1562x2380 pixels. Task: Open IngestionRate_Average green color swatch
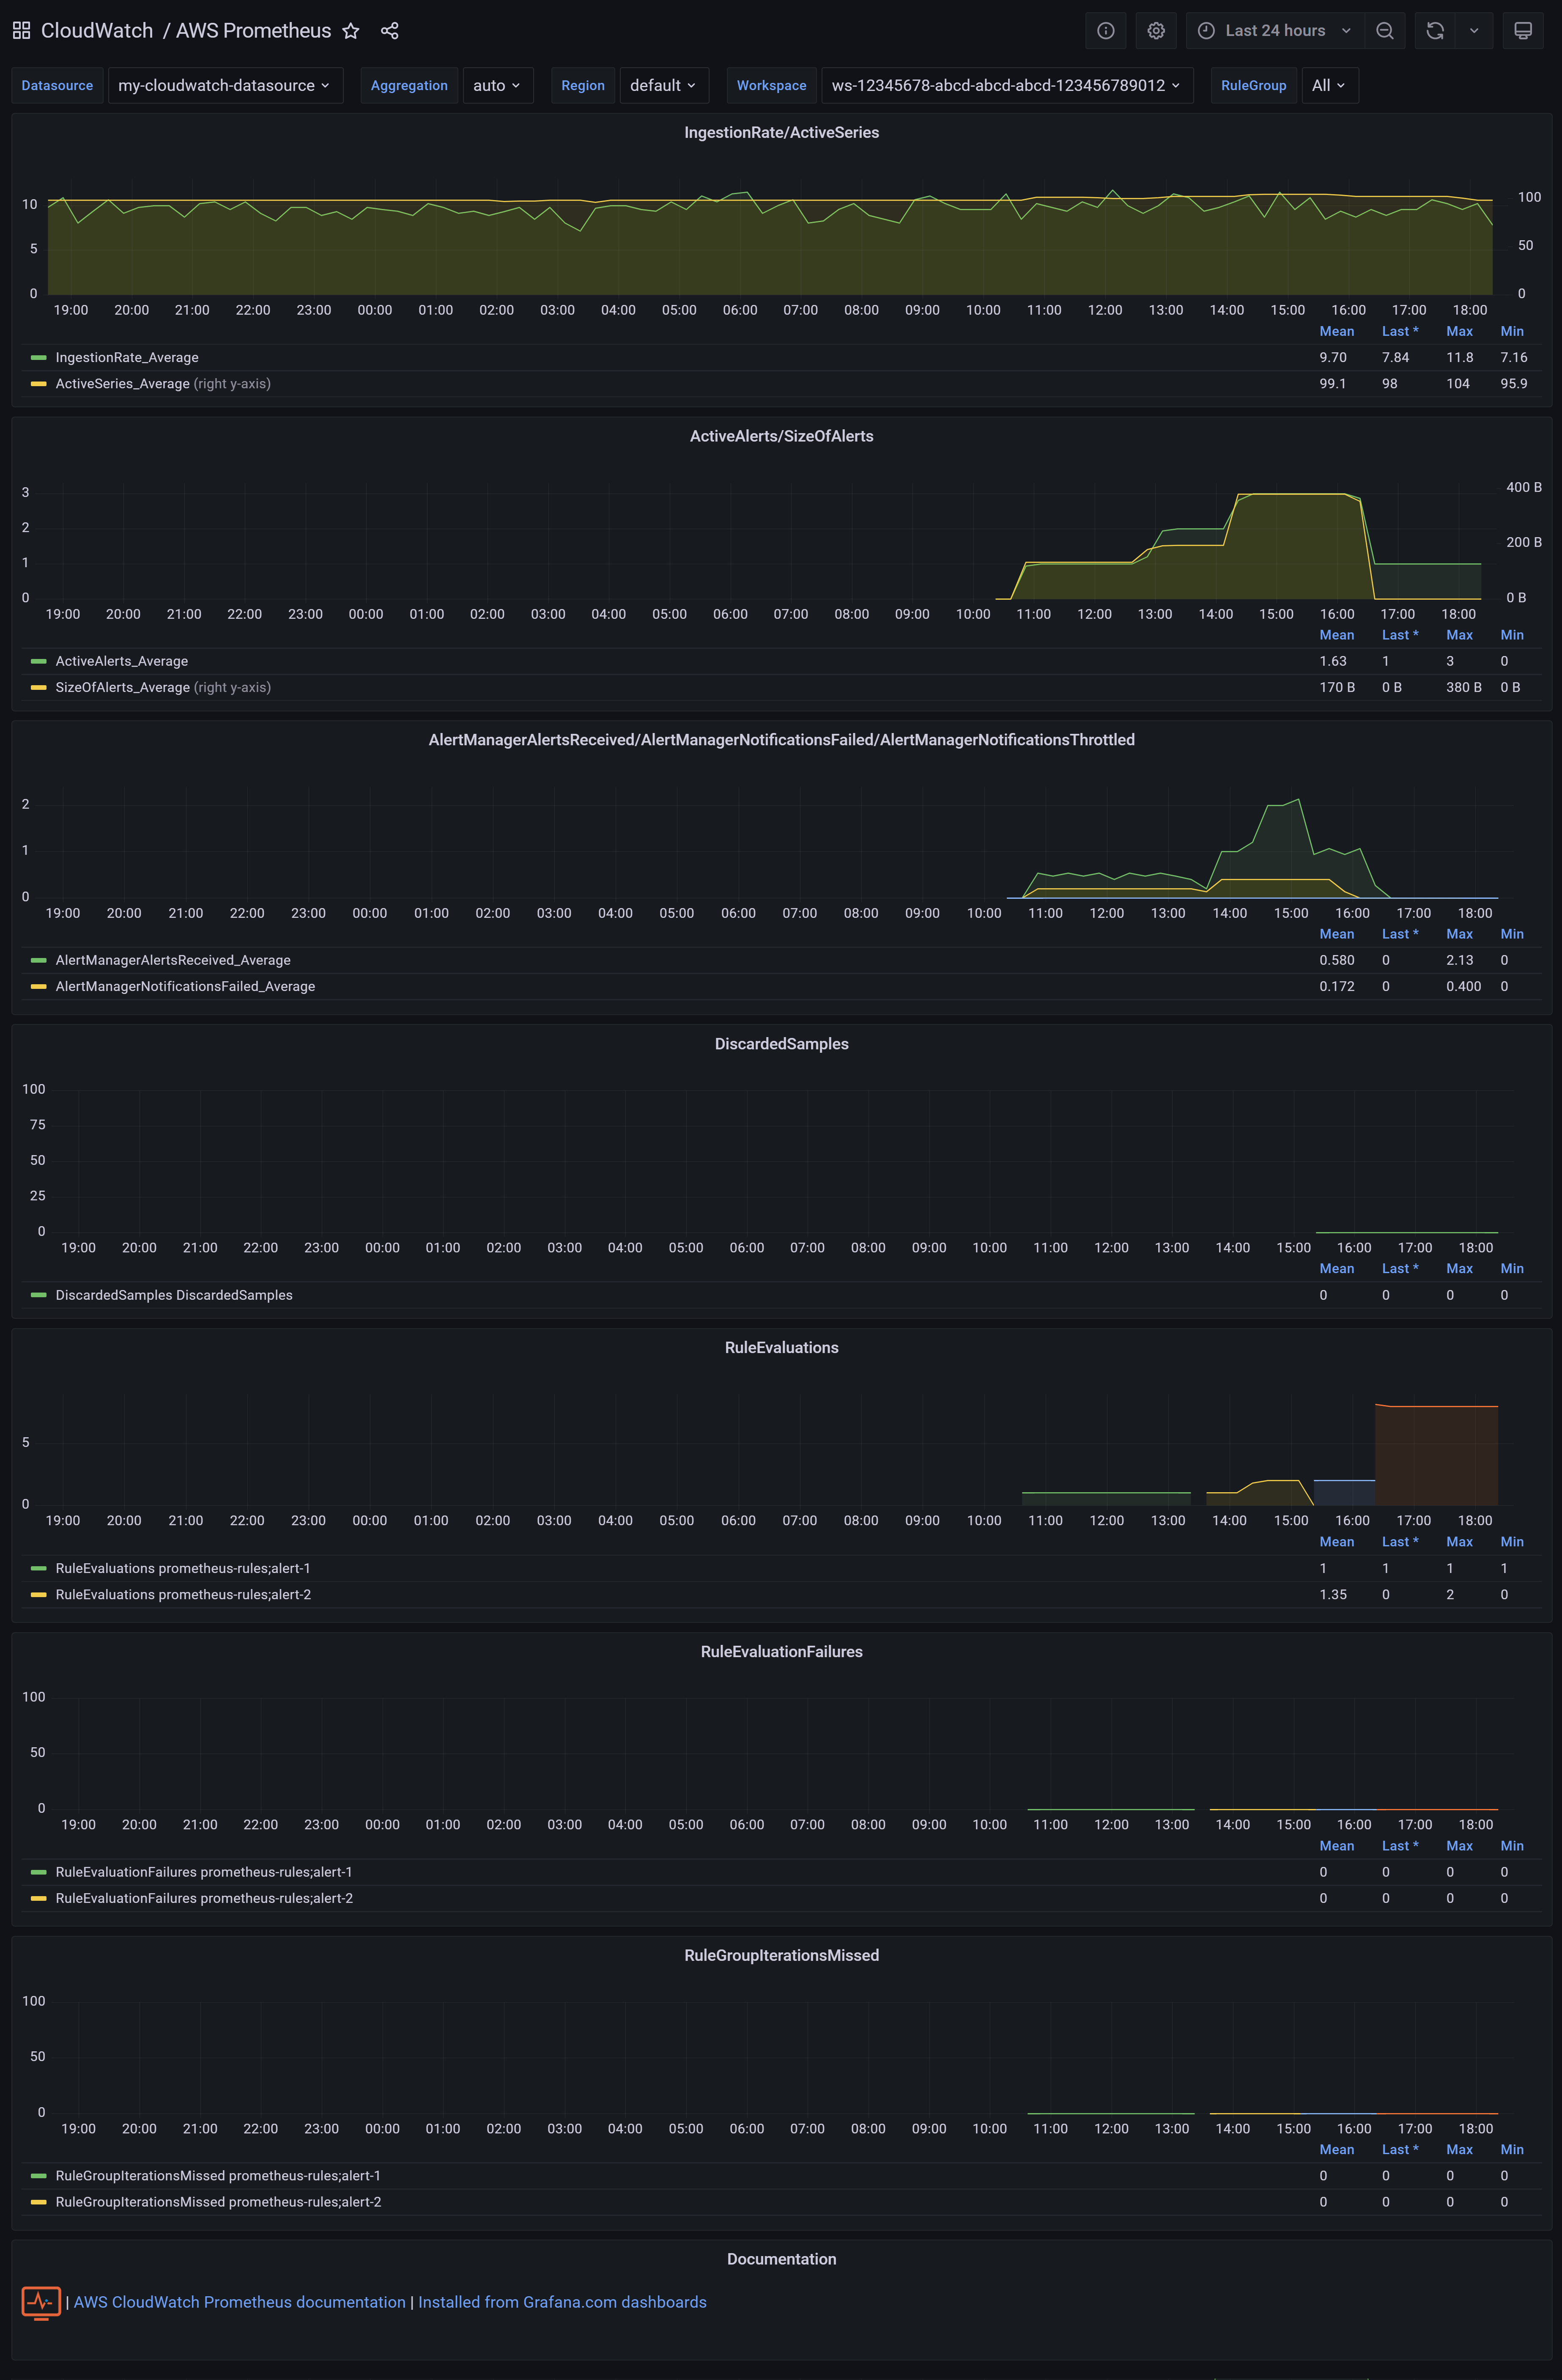click(39, 357)
